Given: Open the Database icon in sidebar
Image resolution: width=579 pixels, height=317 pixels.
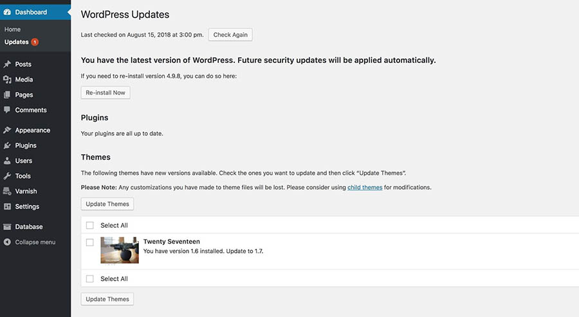Looking at the screenshot, I should [7, 226].
